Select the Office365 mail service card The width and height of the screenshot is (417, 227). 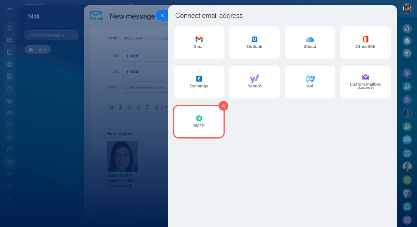coord(366,43)
